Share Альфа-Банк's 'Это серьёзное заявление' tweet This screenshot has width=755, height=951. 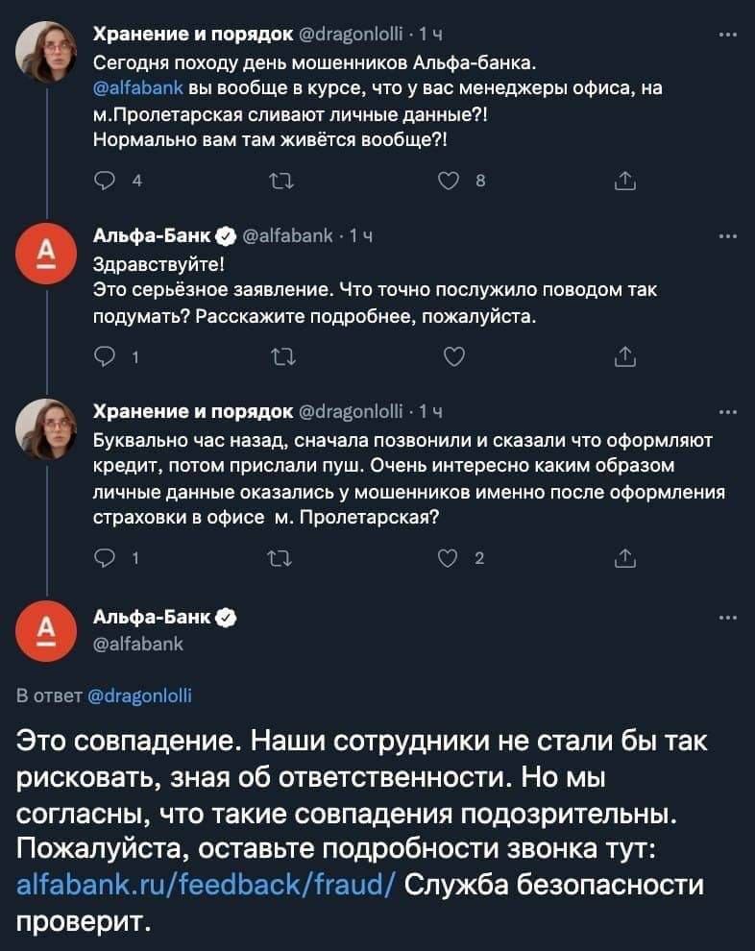625,356
